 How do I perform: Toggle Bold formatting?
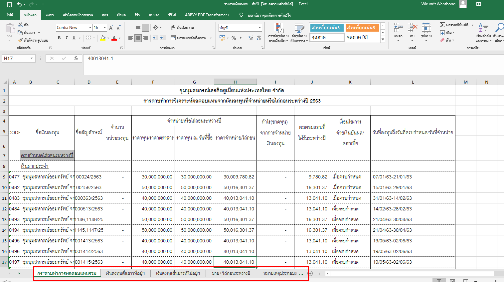(x=59, y=38)
